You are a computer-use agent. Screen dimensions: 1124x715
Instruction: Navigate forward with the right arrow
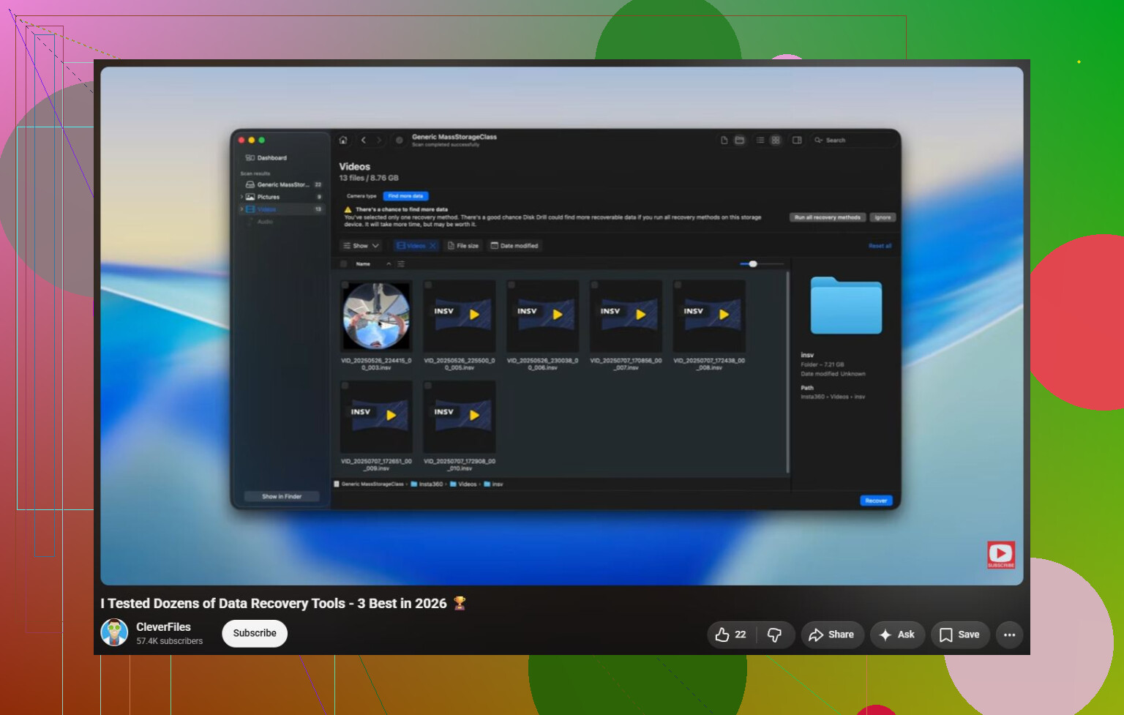tap(379, 140)
